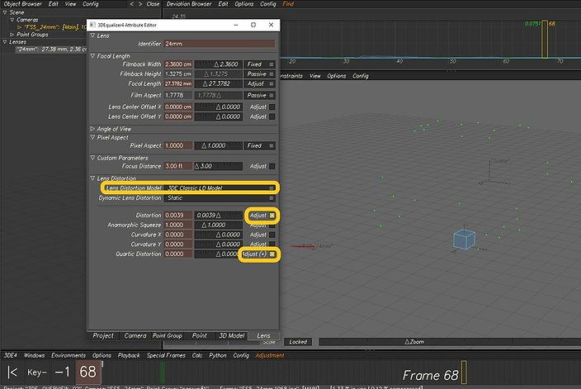Image resolution: width=581 pixels, height=389 pixels.
Task: Enable Adjust checkbox for Lens Center Offset X
Action: coord(272,107)
